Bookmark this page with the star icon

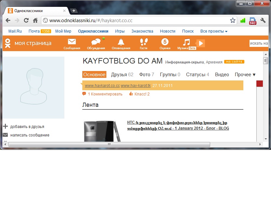click(233, 20)
